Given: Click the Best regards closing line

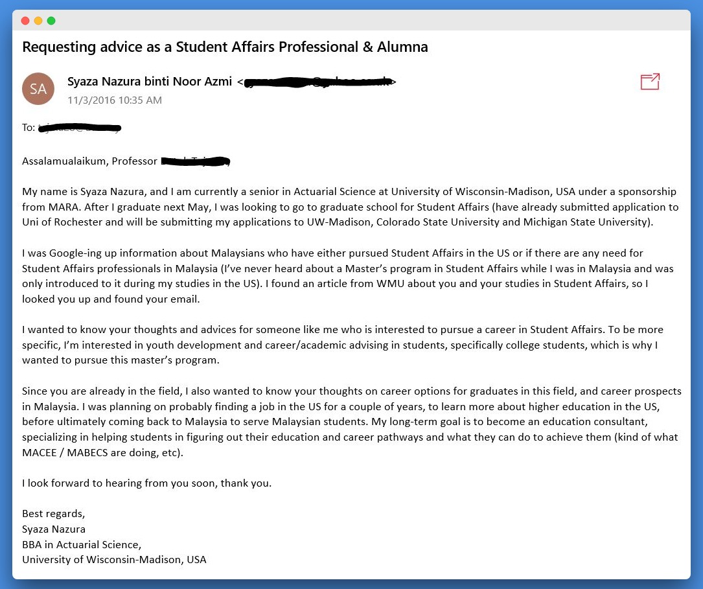Looking at the screenshot, I should coord(53,514).
